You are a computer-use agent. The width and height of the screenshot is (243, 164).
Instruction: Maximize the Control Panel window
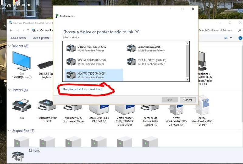click(230, 23)
